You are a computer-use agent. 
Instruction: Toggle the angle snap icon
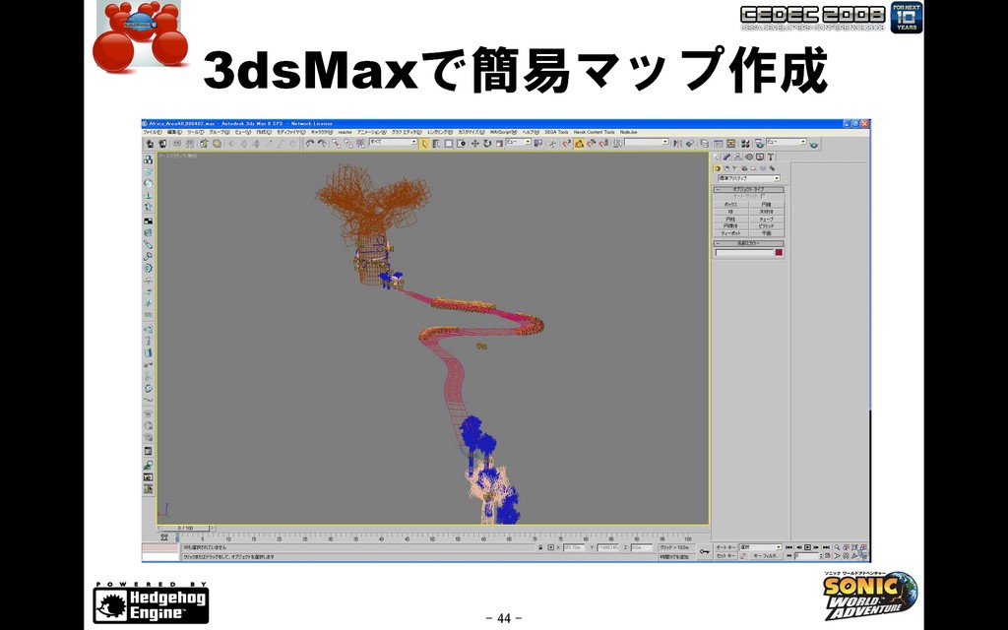579,144
